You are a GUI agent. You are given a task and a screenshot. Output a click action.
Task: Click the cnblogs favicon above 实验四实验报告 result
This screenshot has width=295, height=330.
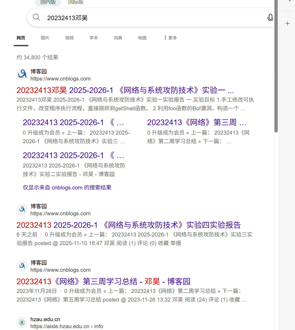coord(22,209)
